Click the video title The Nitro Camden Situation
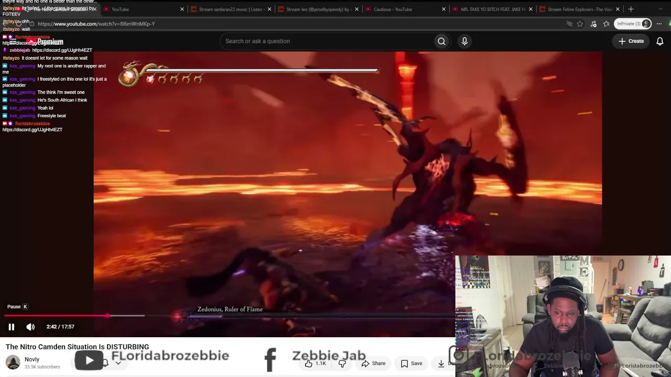This screenshot has height=377, width=671. [x=77, y=347]
